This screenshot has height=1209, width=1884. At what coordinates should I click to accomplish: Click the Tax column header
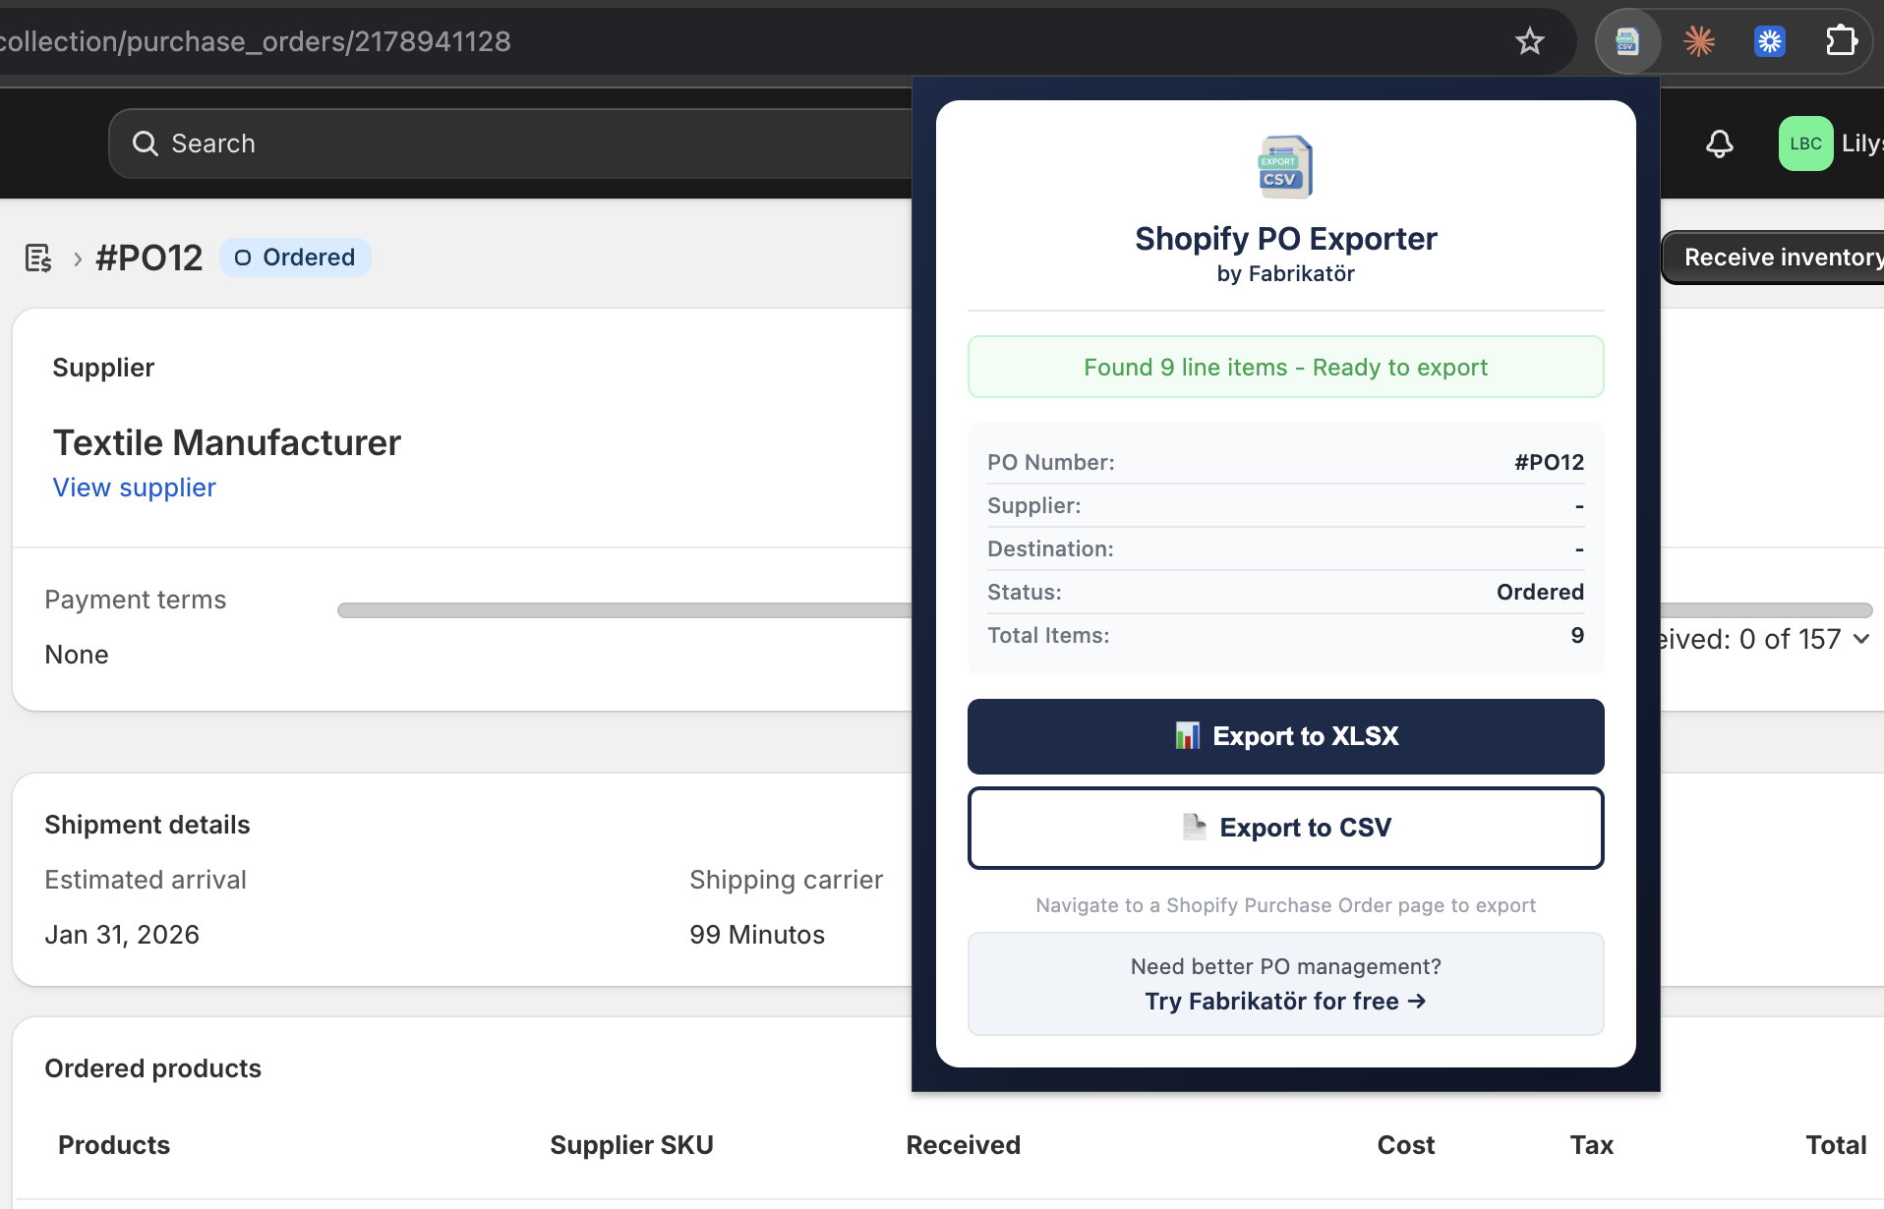point(1591,1145)
